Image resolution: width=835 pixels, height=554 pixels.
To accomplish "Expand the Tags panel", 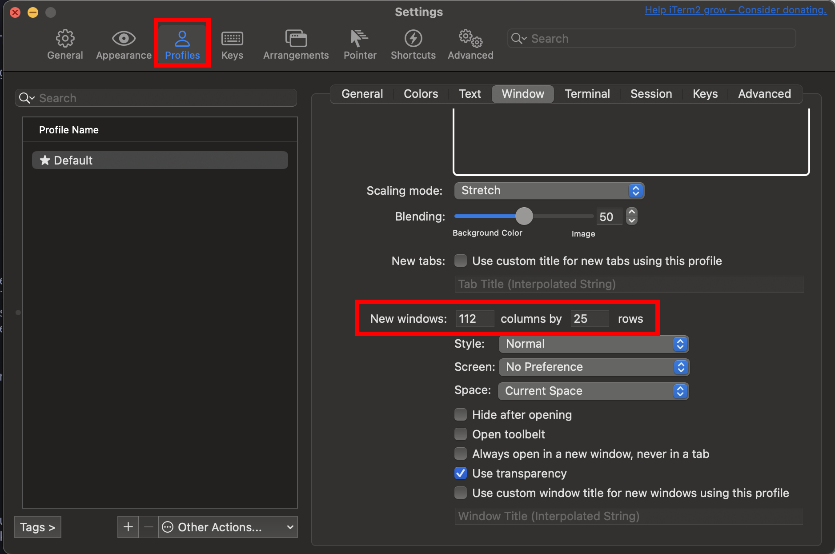I will [x=38, y=527].
